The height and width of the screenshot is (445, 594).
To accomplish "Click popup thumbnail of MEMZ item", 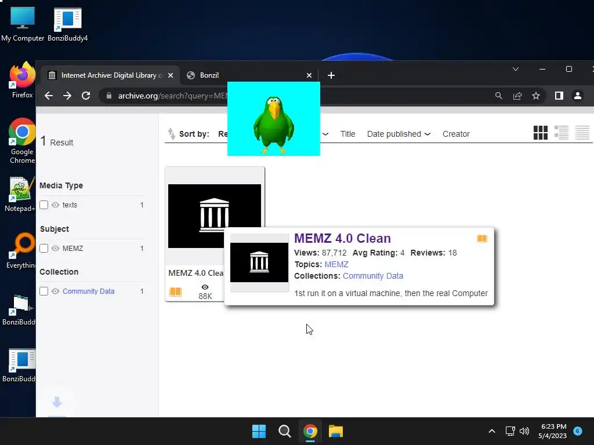I will point(259,262).
